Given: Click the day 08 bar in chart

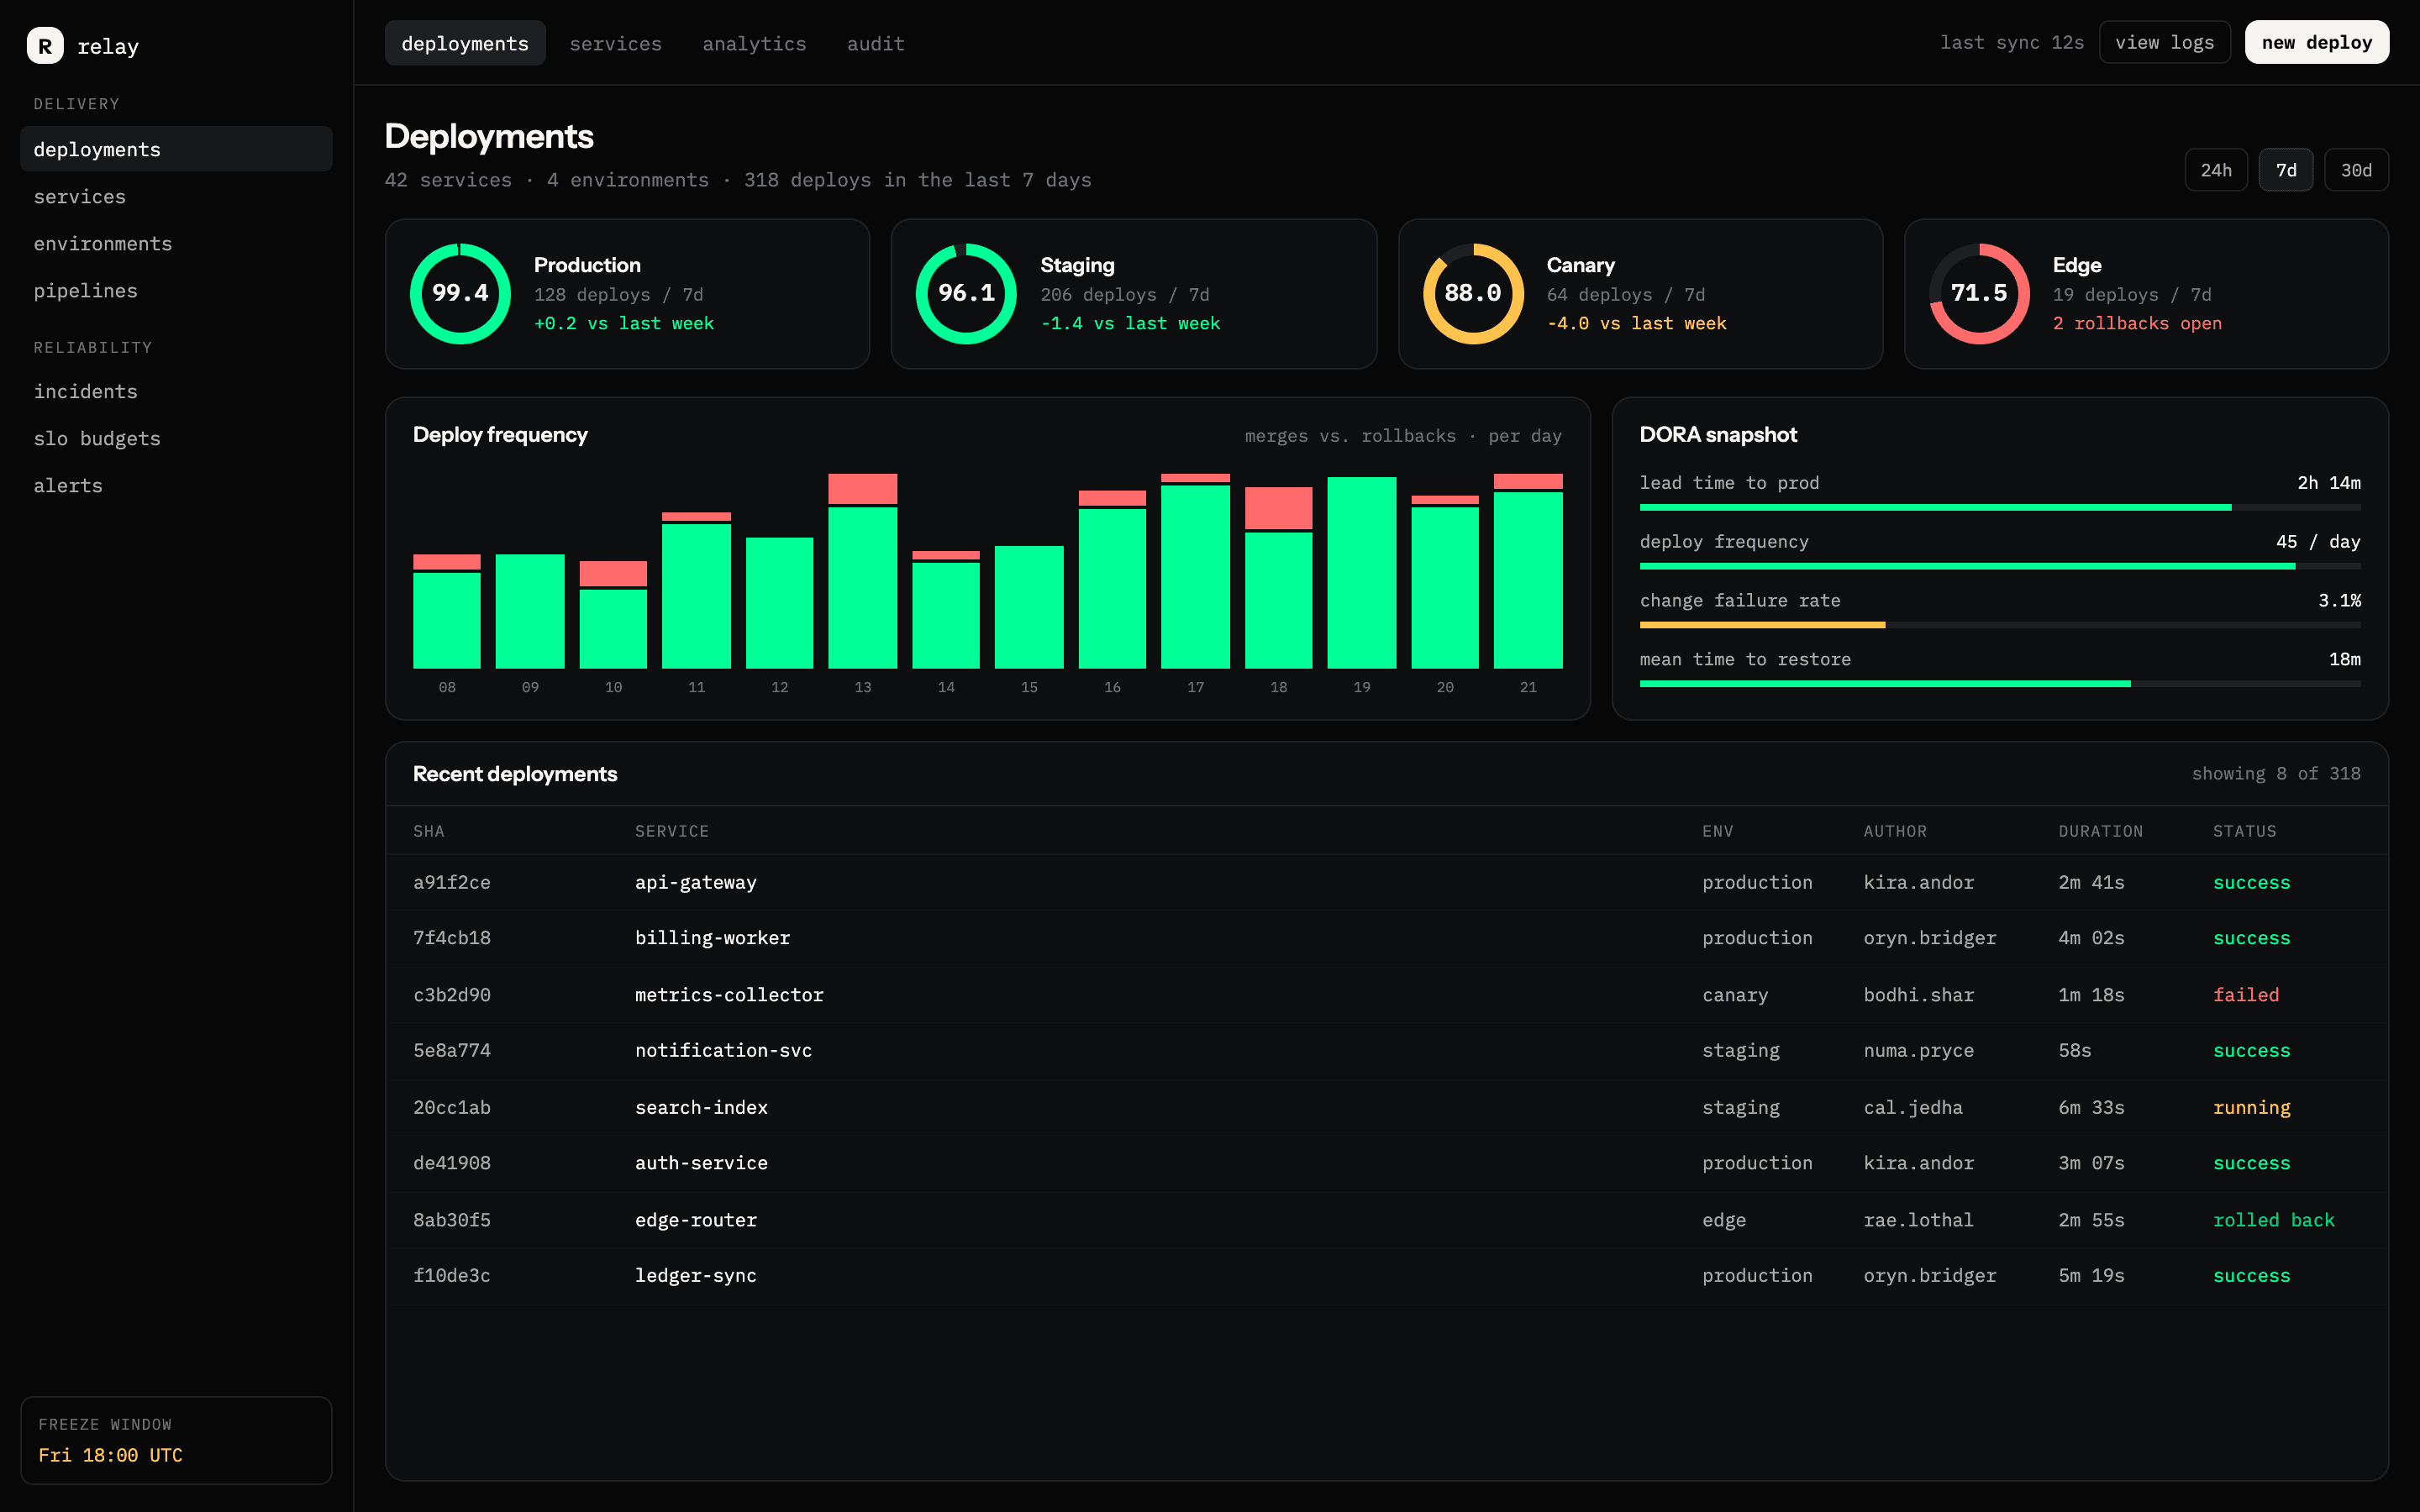Looking at the screenshot, I should point(447,611).
